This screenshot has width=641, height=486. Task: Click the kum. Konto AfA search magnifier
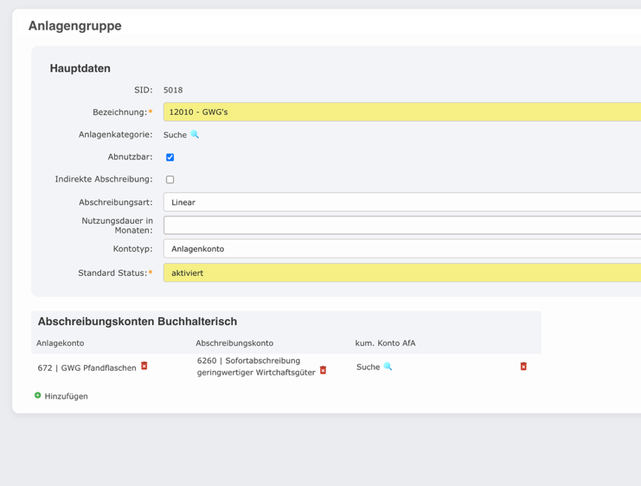pos(388,367)
